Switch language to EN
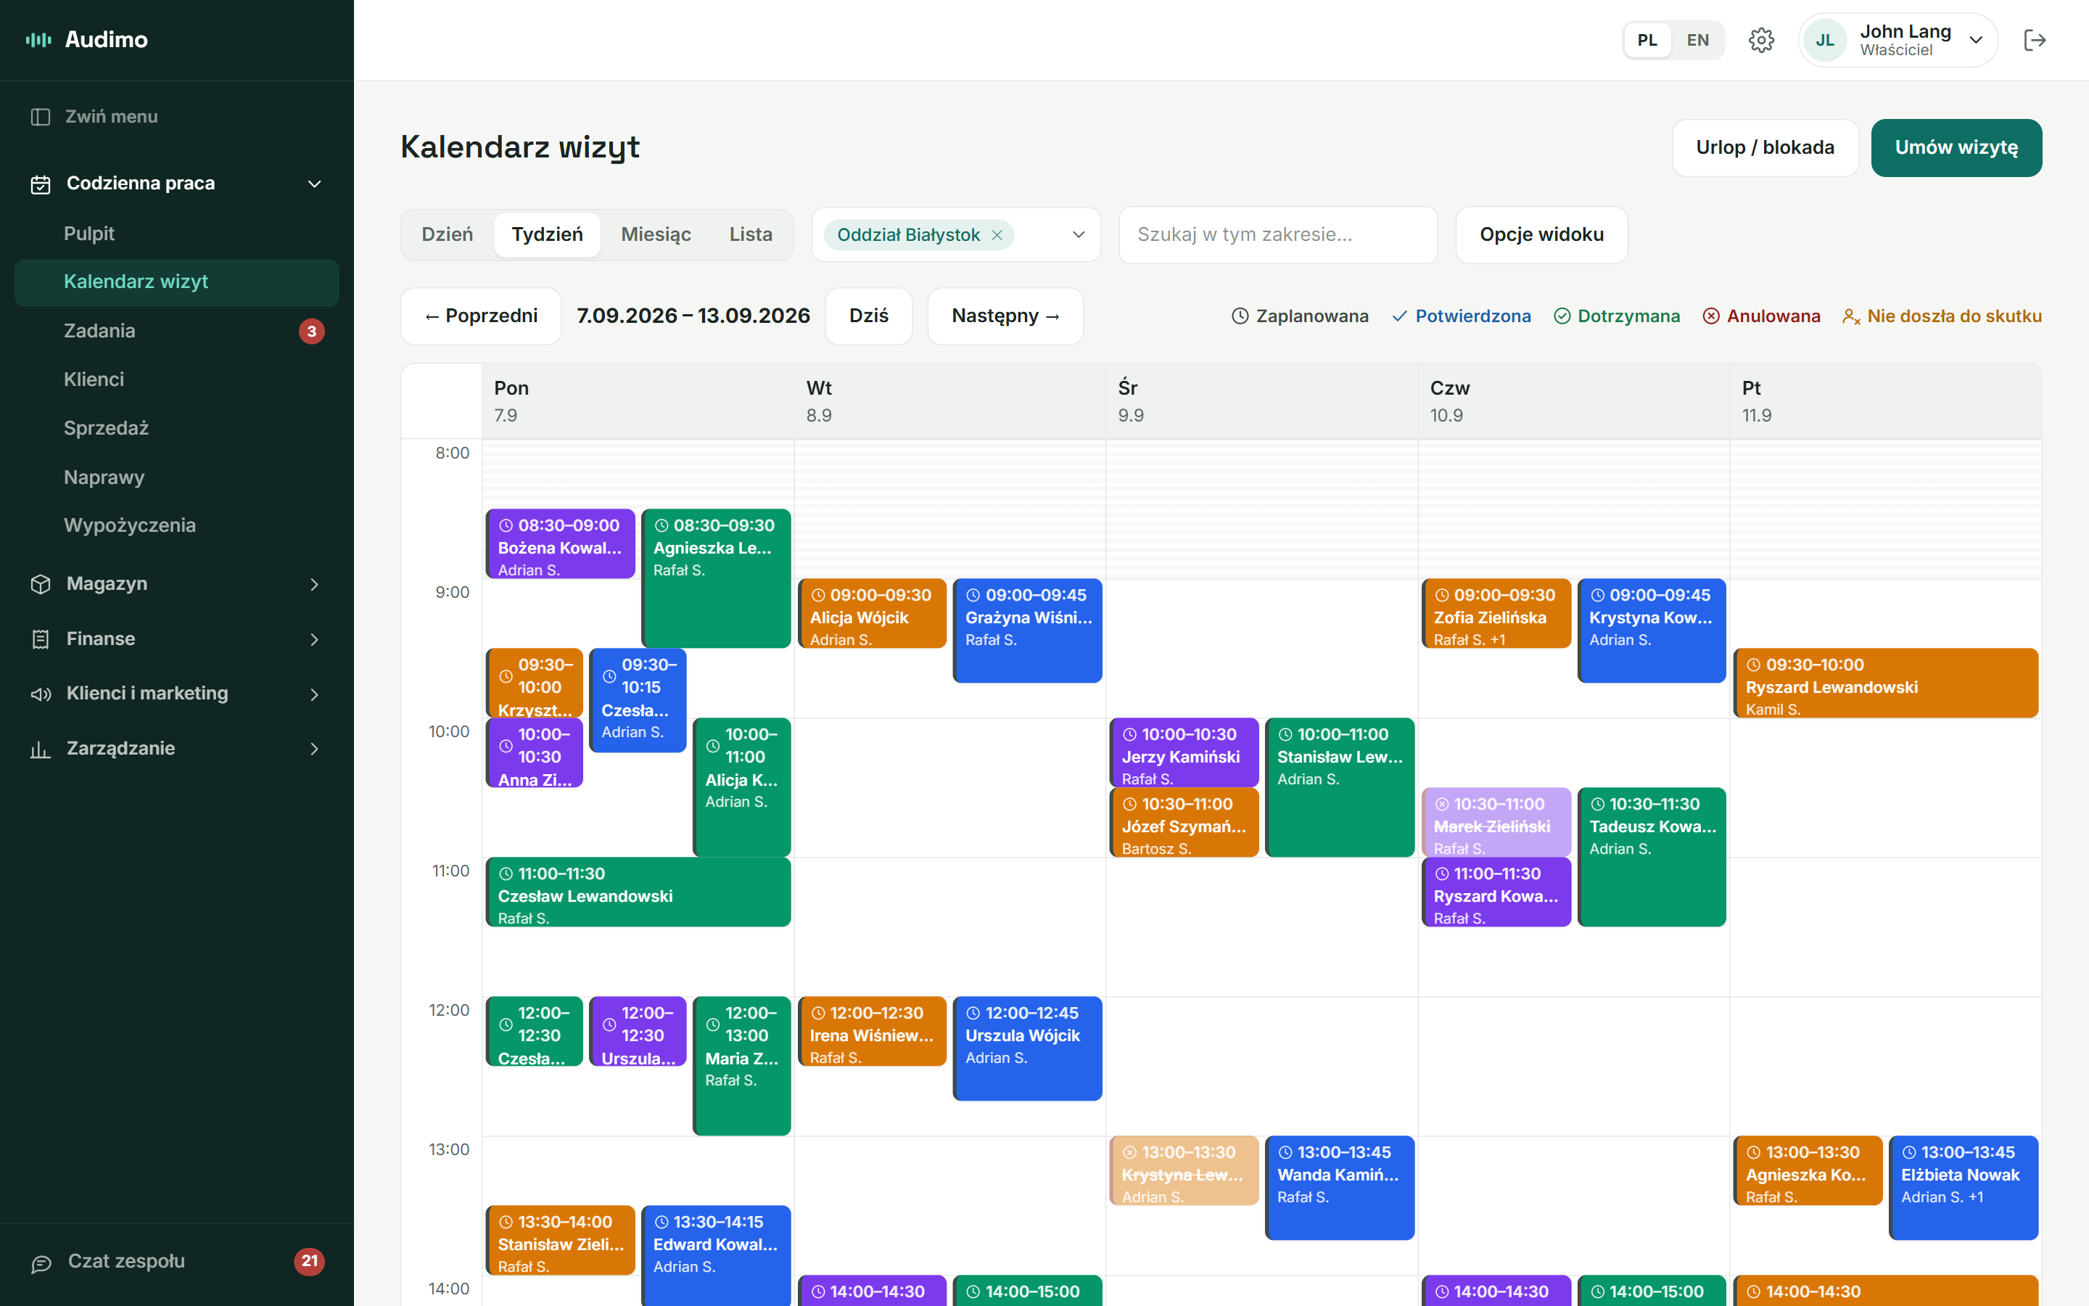2089x1306 pixels. click(x=1697, y=40)
